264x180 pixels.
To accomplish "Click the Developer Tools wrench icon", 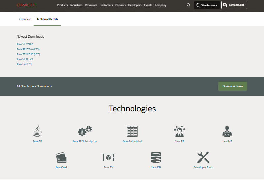I will coord(203,157).
